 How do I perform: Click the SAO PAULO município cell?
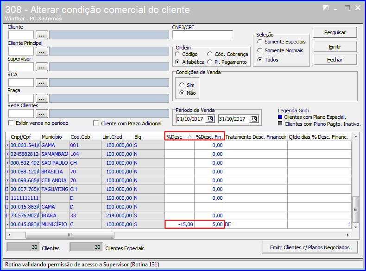(x=55, y=163)
